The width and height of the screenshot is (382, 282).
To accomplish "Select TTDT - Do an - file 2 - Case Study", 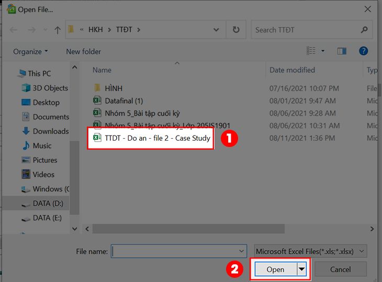I will click(x=157, y=138).
